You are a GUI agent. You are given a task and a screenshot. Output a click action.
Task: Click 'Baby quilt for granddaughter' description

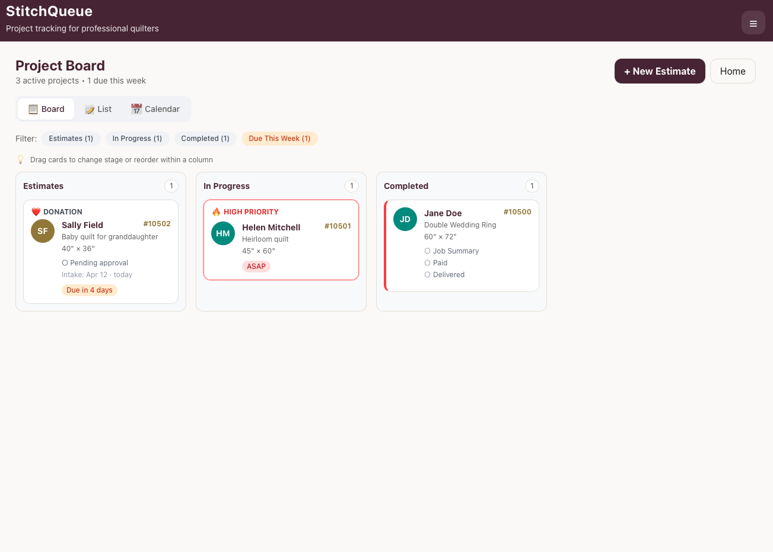[x=110, y=237]
